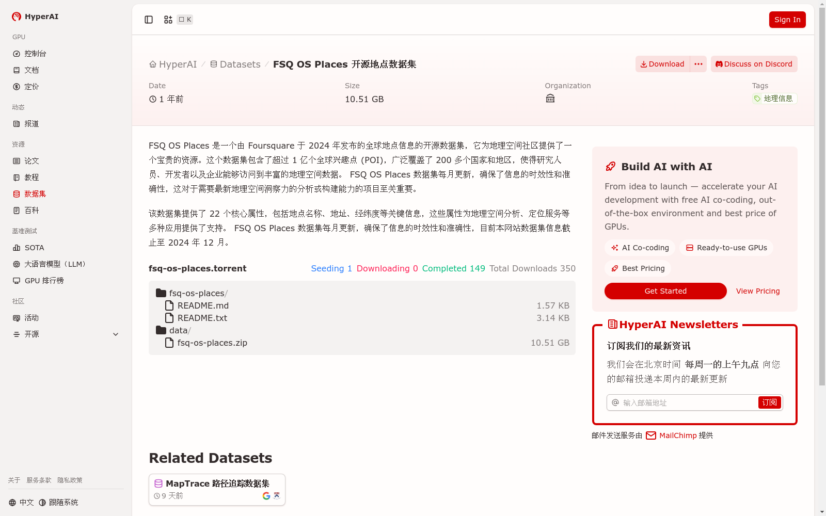Click the data folder entry
This screenshot has height=516, width=826.
pyautogui.click(x=173, y=330)
